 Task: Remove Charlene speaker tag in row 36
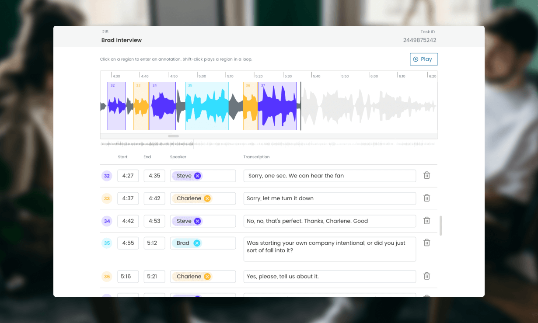207,277
